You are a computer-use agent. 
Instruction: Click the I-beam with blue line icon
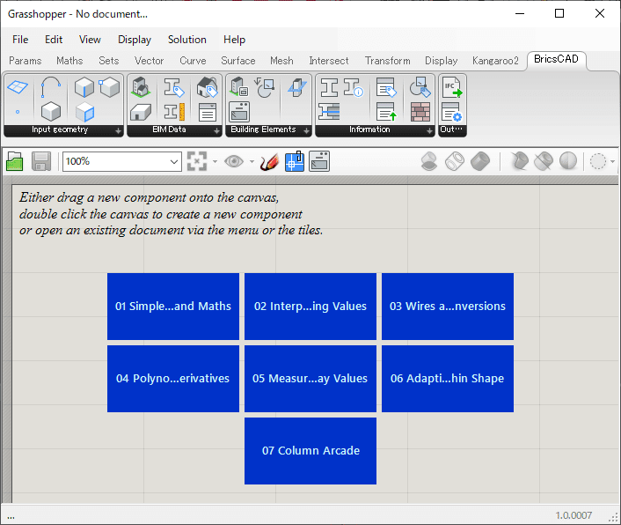[x=329, y=111]
